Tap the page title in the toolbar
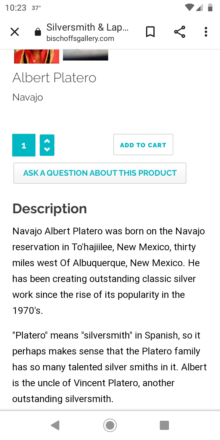The image size is (220, 440). click(x=87, y=27)
